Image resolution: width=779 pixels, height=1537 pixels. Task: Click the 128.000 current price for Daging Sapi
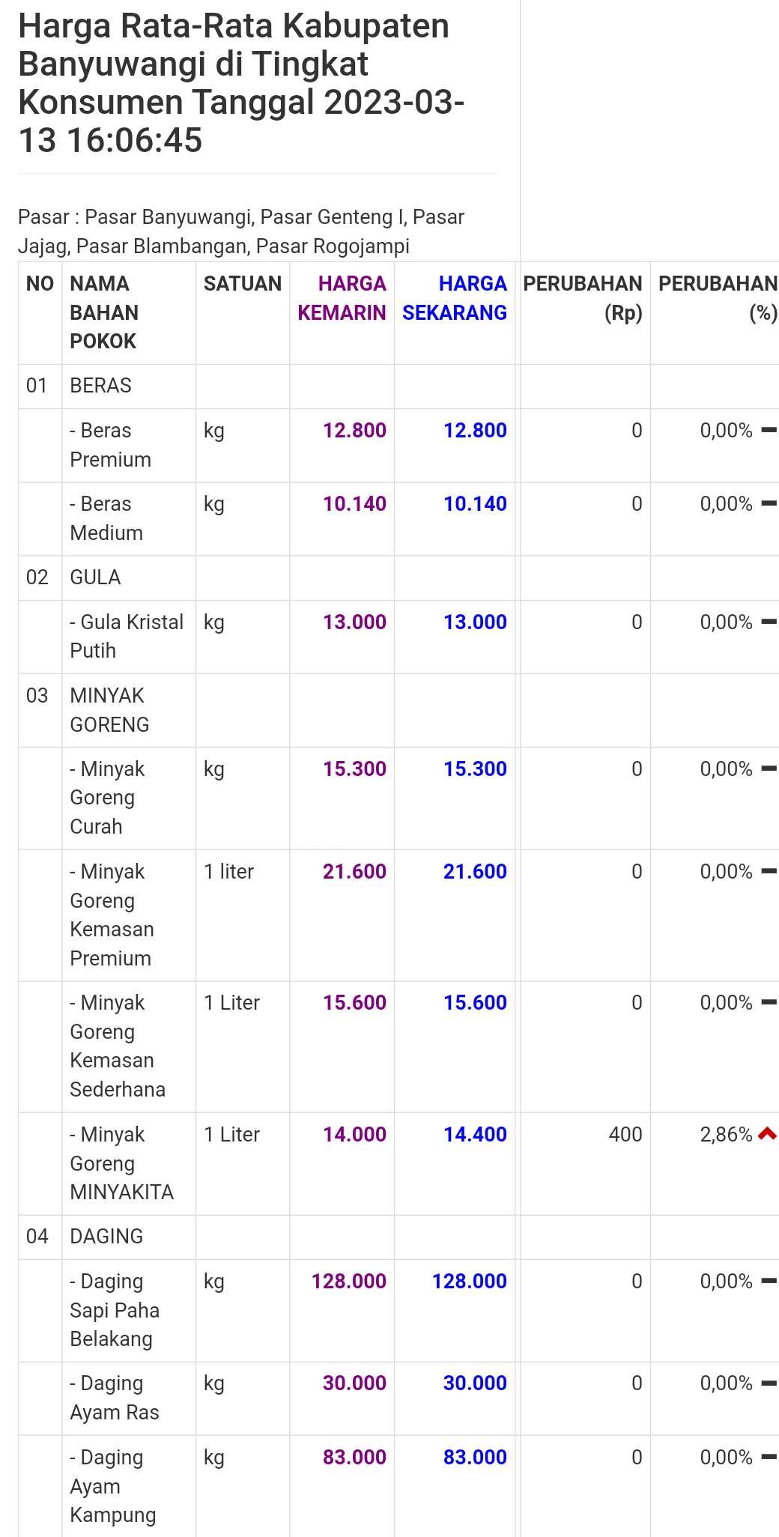(470, 1282)
